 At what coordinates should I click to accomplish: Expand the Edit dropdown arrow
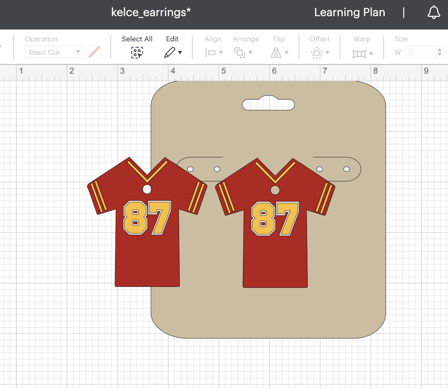[x=180, y=53]
